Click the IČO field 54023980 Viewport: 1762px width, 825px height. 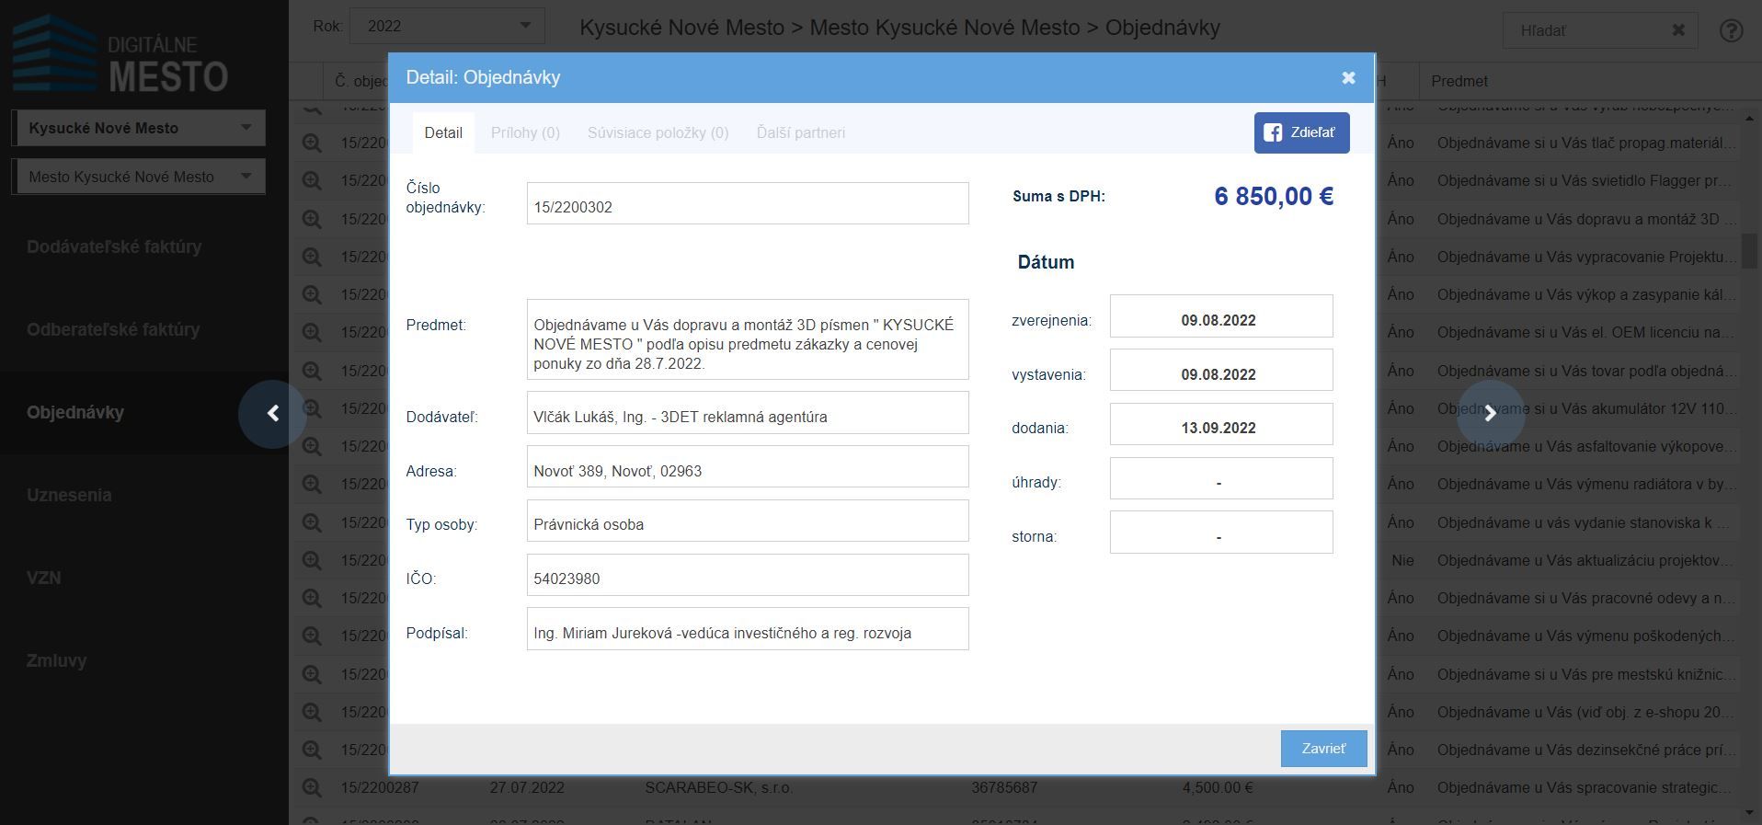748,575
